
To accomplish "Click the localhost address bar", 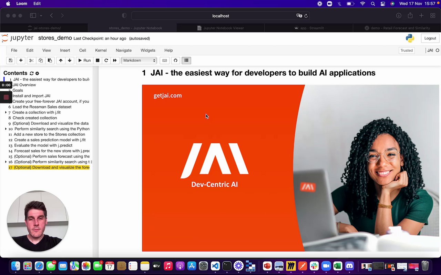I will pos(220,16).
